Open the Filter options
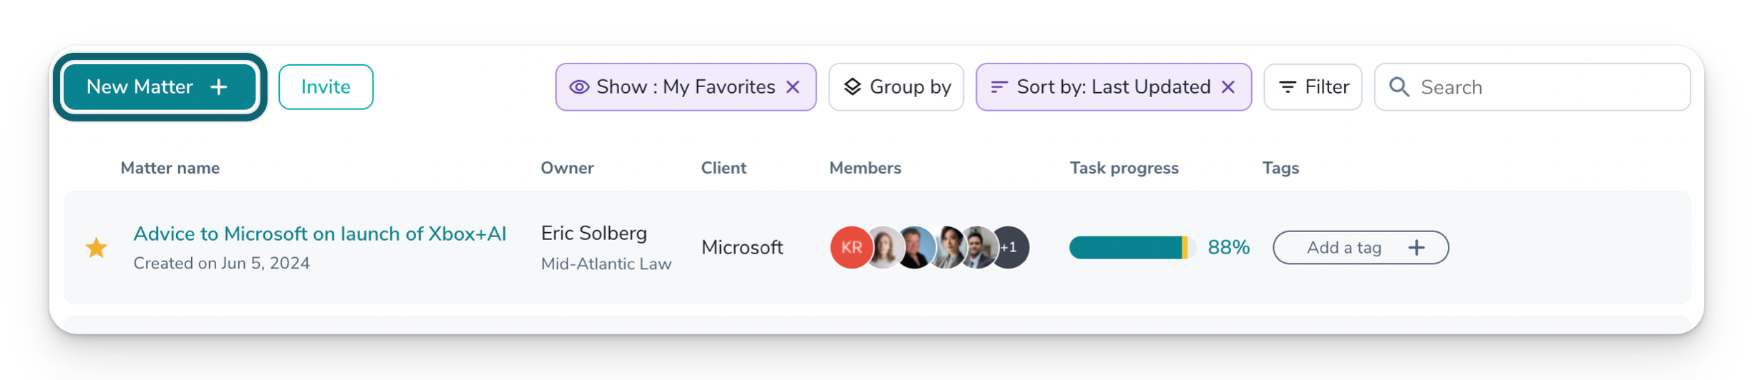The height and width of the screenshot is (380, 1755). (1313, 87)
